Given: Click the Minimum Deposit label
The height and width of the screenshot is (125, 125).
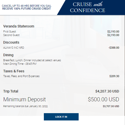Looking at the screenshot, I should click(x=24, y=100).
